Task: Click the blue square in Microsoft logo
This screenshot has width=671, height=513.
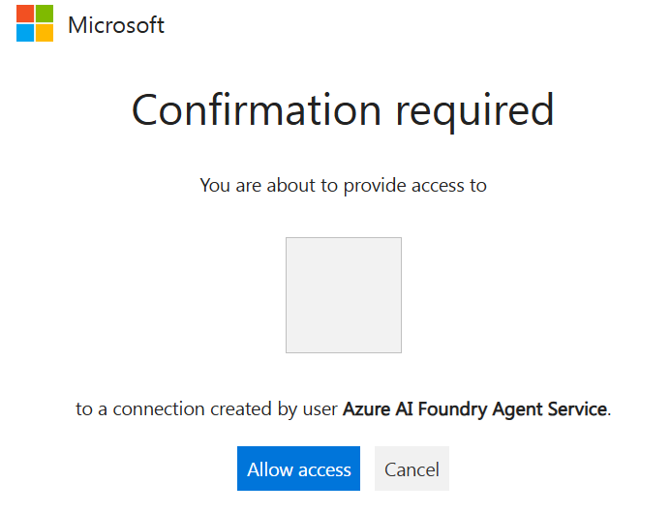Action: point(25,33)
